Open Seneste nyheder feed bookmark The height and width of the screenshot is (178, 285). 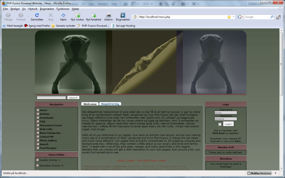pyautogui.click(x=64, y=26)
